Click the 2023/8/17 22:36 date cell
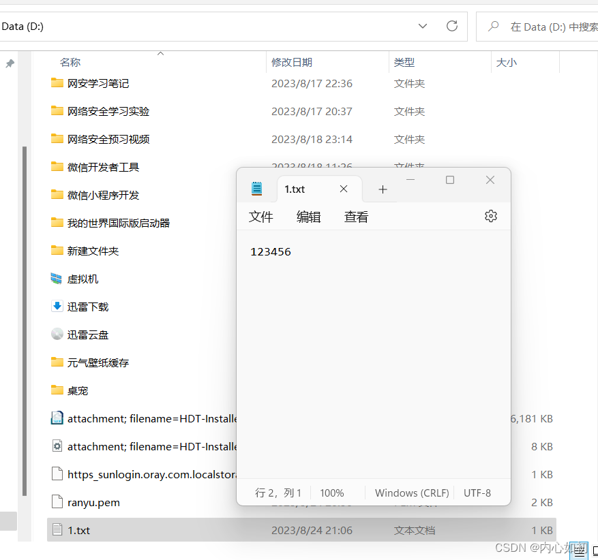Screen dimensions: 598x560 pyautogui.click(x=312, y=83)
